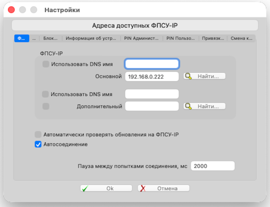Switch to PIN Админист... tab

(x=142, y=38)
